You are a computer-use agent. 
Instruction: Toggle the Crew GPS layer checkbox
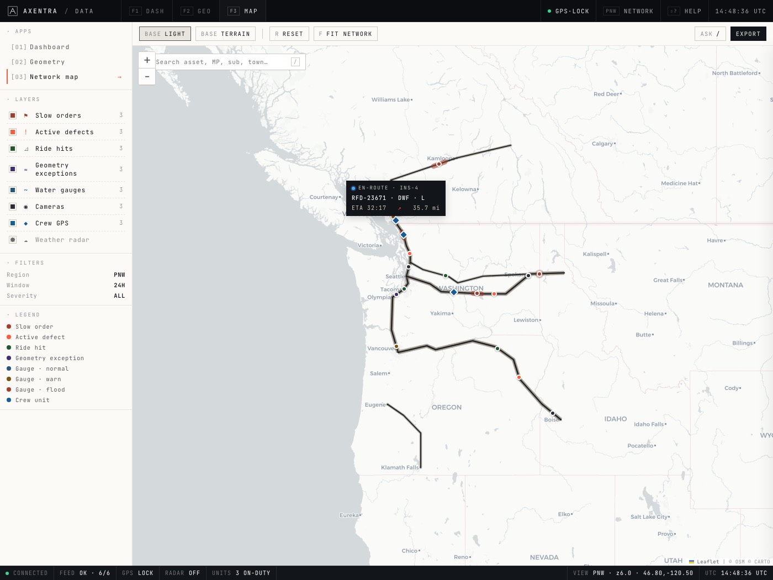coord(13,223)
